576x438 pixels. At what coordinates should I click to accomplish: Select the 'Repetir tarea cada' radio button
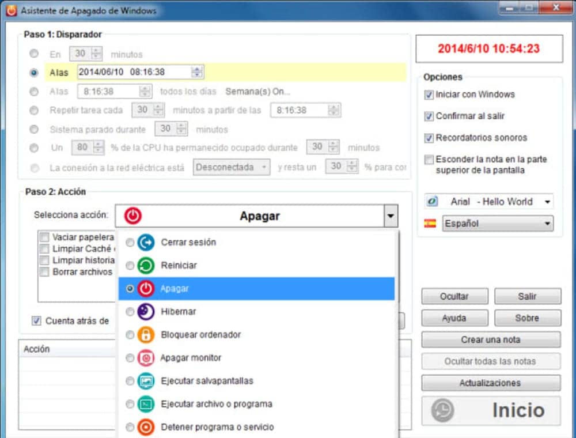click(x=34, y=110)
